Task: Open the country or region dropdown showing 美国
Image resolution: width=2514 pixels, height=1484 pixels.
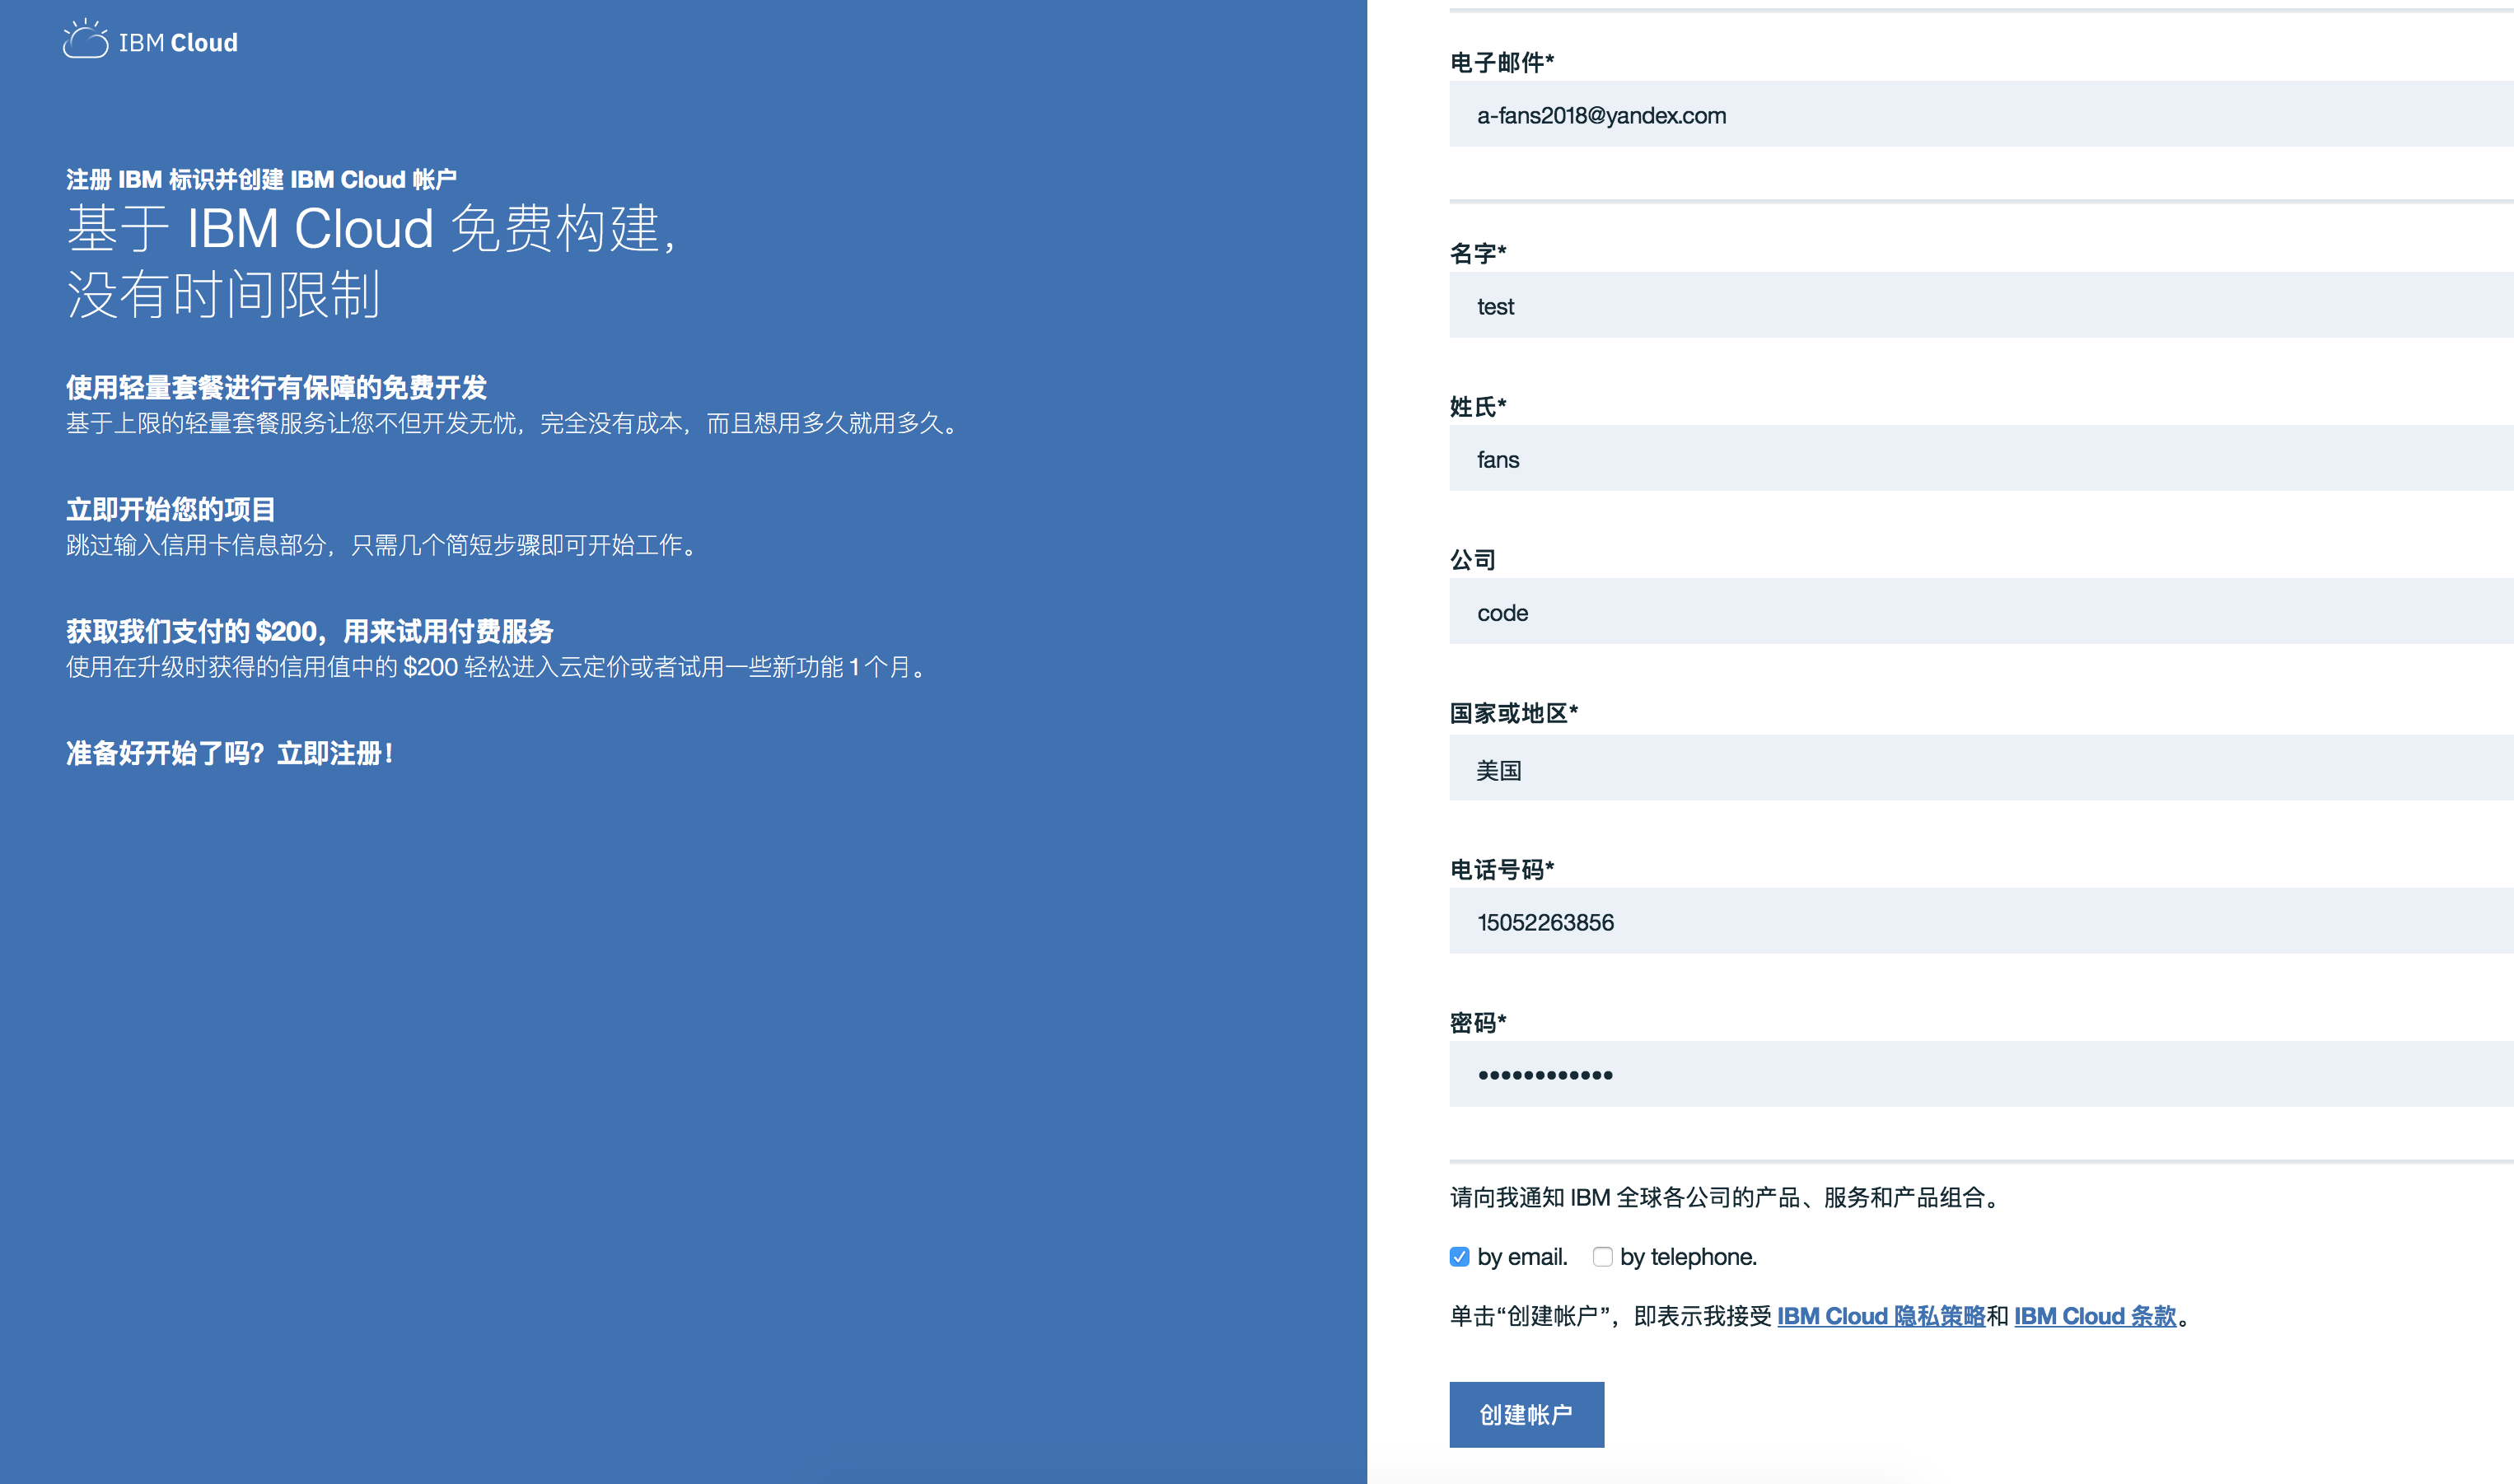Action: 1980,768
